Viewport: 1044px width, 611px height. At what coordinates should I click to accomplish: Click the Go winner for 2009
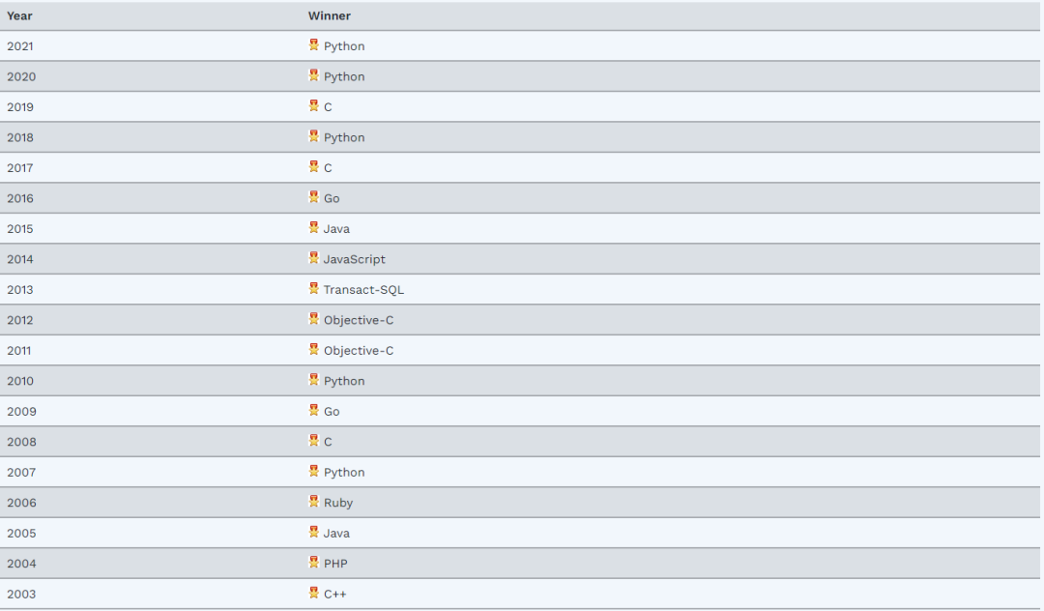click(332, 412)
